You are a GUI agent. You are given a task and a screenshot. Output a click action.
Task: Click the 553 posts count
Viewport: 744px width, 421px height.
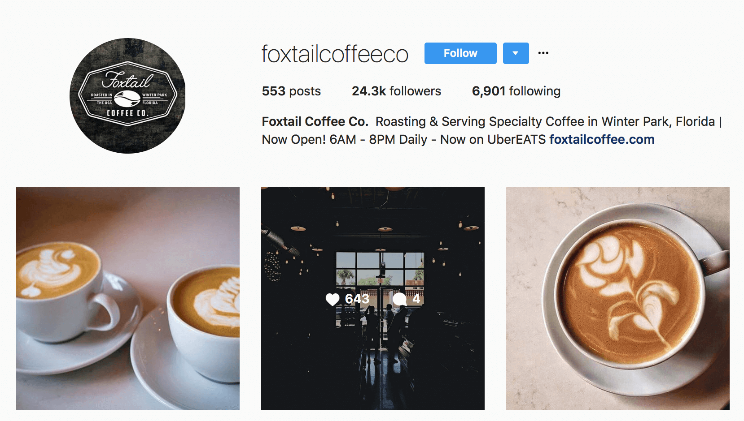pos(291,91)
